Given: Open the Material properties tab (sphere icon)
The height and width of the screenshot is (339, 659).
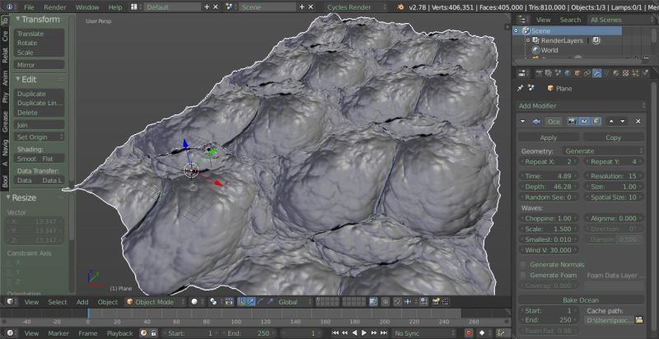Looking at the screenshot, I should (x=615, y=73).
